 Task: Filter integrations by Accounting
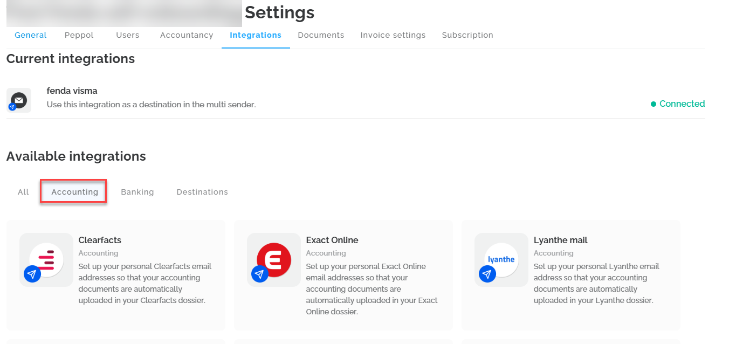pos(74,192)
